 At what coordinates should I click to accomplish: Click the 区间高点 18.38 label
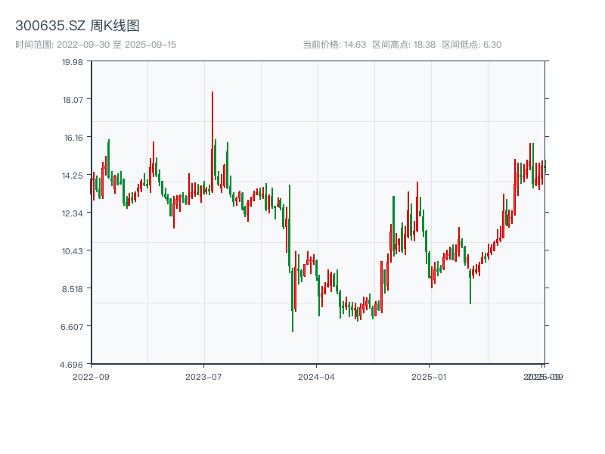point(404,45)
